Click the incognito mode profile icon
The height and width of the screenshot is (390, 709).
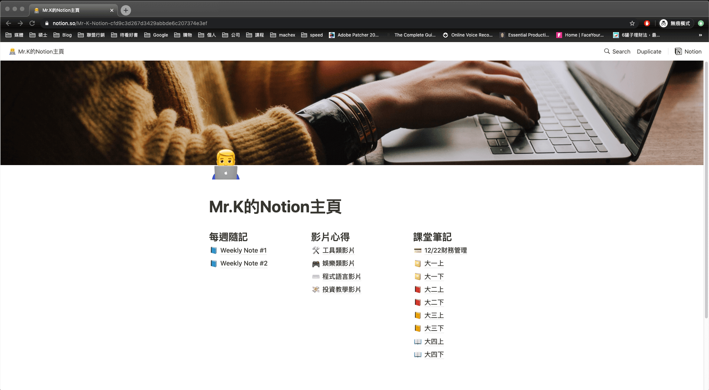pyautogui.click(x=664, y=23)
